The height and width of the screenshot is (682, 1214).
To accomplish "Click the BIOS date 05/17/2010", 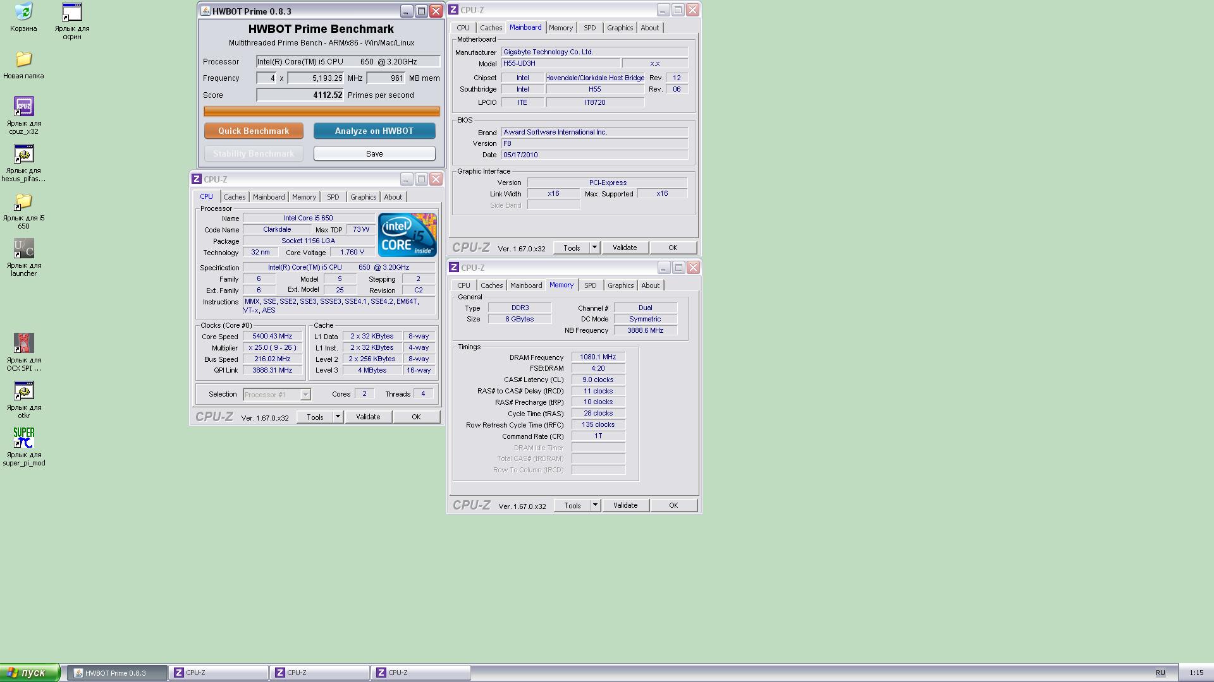I will point(594,155).
